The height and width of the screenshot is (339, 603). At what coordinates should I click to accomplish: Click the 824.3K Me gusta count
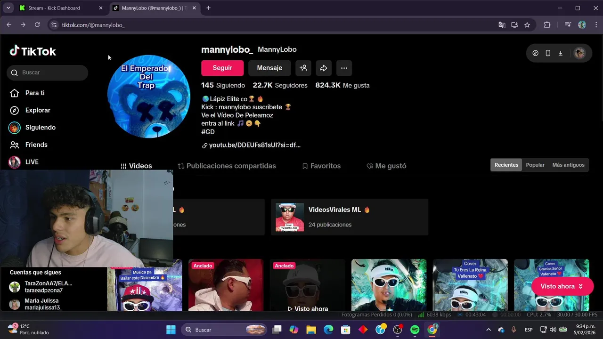coord(342,85)
